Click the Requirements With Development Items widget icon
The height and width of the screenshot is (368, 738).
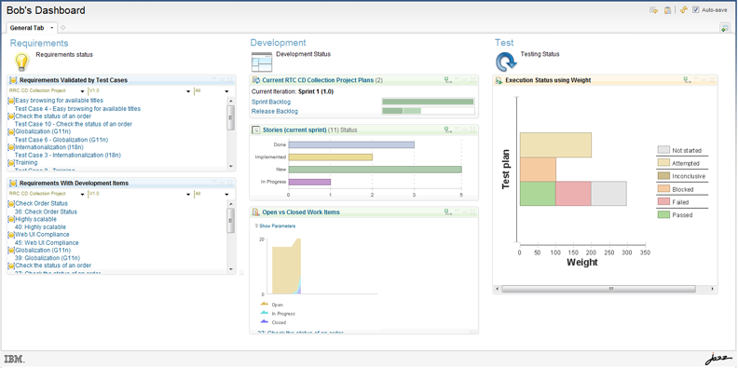tap(13, 183)
